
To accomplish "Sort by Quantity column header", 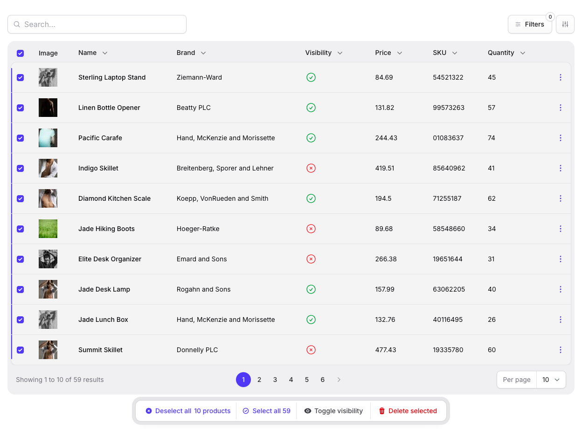I will (x=506, y=53).
